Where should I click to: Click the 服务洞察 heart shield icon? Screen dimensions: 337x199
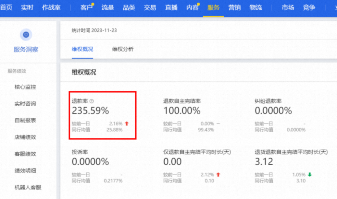pos(26,35)
